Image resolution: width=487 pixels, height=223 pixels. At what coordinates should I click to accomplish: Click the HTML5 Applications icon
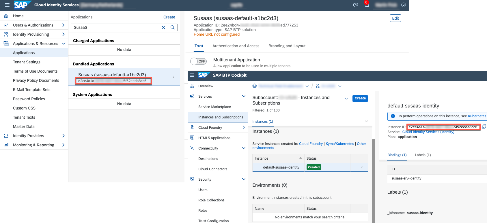[192, 138]
